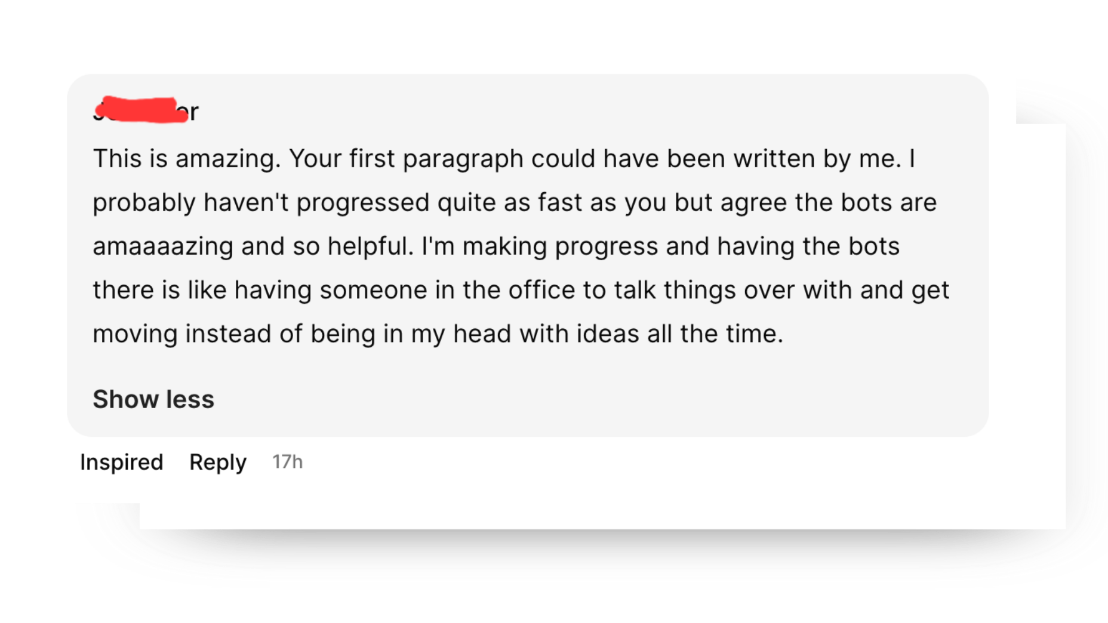Reply to this comment

point(218,462)
